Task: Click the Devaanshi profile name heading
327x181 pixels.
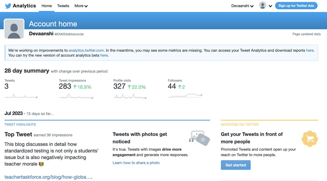Action: (41, 34)
